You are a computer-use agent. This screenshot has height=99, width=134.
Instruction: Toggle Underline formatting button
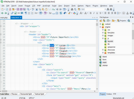pyautogui.click(x=97, y=13)
